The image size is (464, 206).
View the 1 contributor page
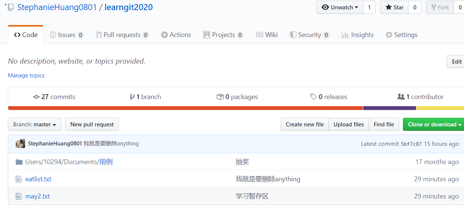click(421, 97)
